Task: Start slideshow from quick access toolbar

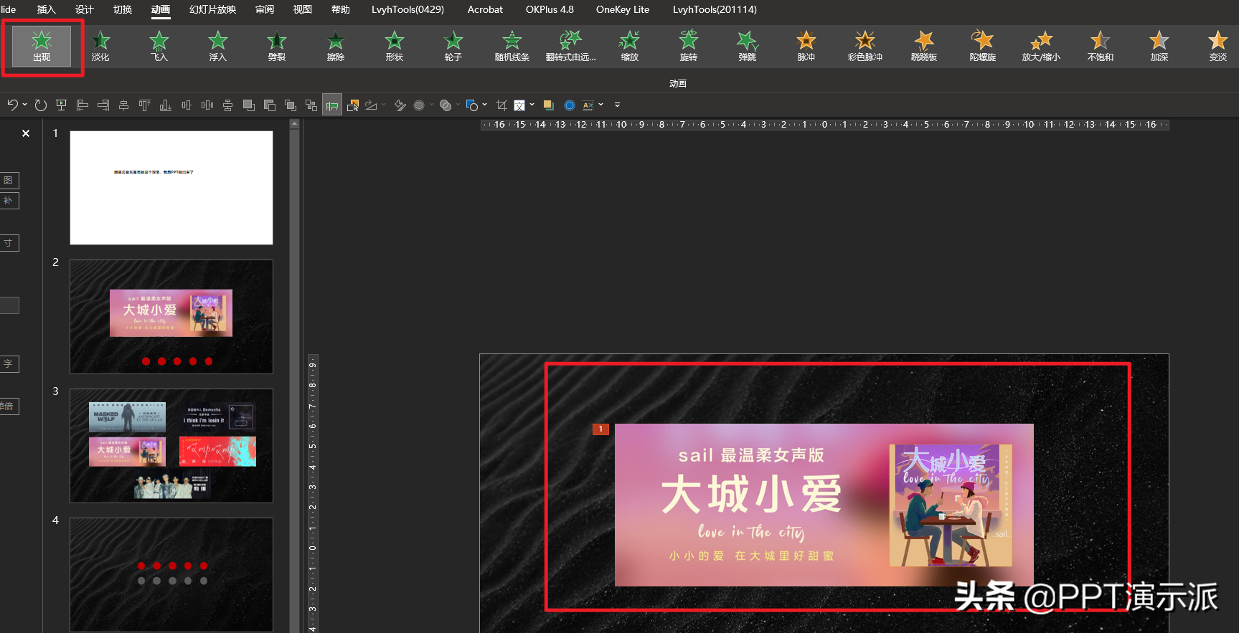Action: (61, 105)
